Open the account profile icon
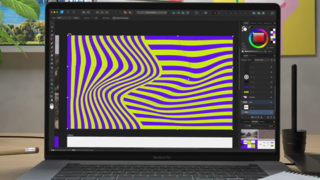The image size is (320, 180). 272,13
